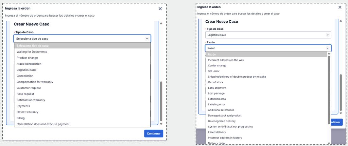Collapse the Selecciona tipo de caso dropdown

coord(147,39)
